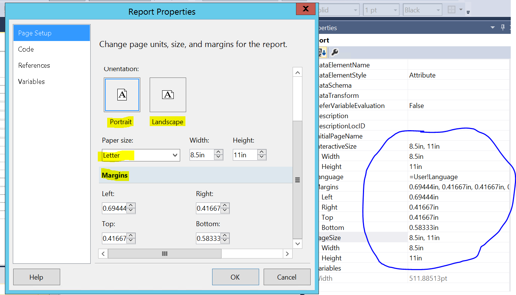This screenshot has width=516, height=295.
Task: Switch to the Code page
Action: point(26,49)
